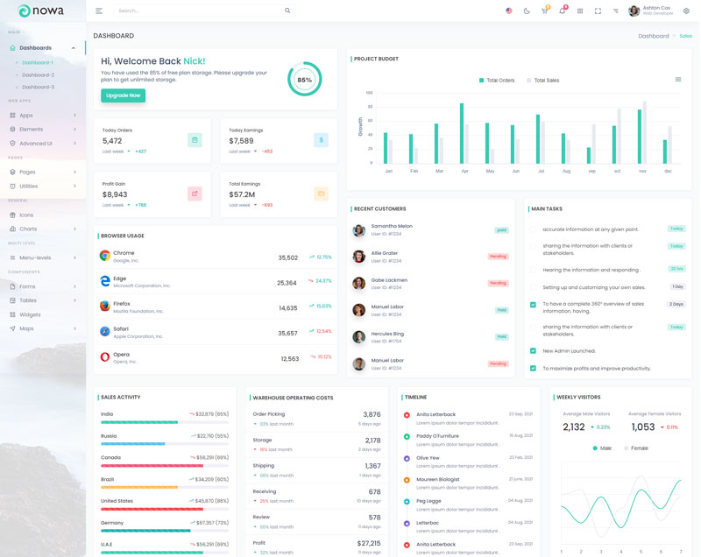Select US flag language icon
The image size is (701, 557).
509,11
